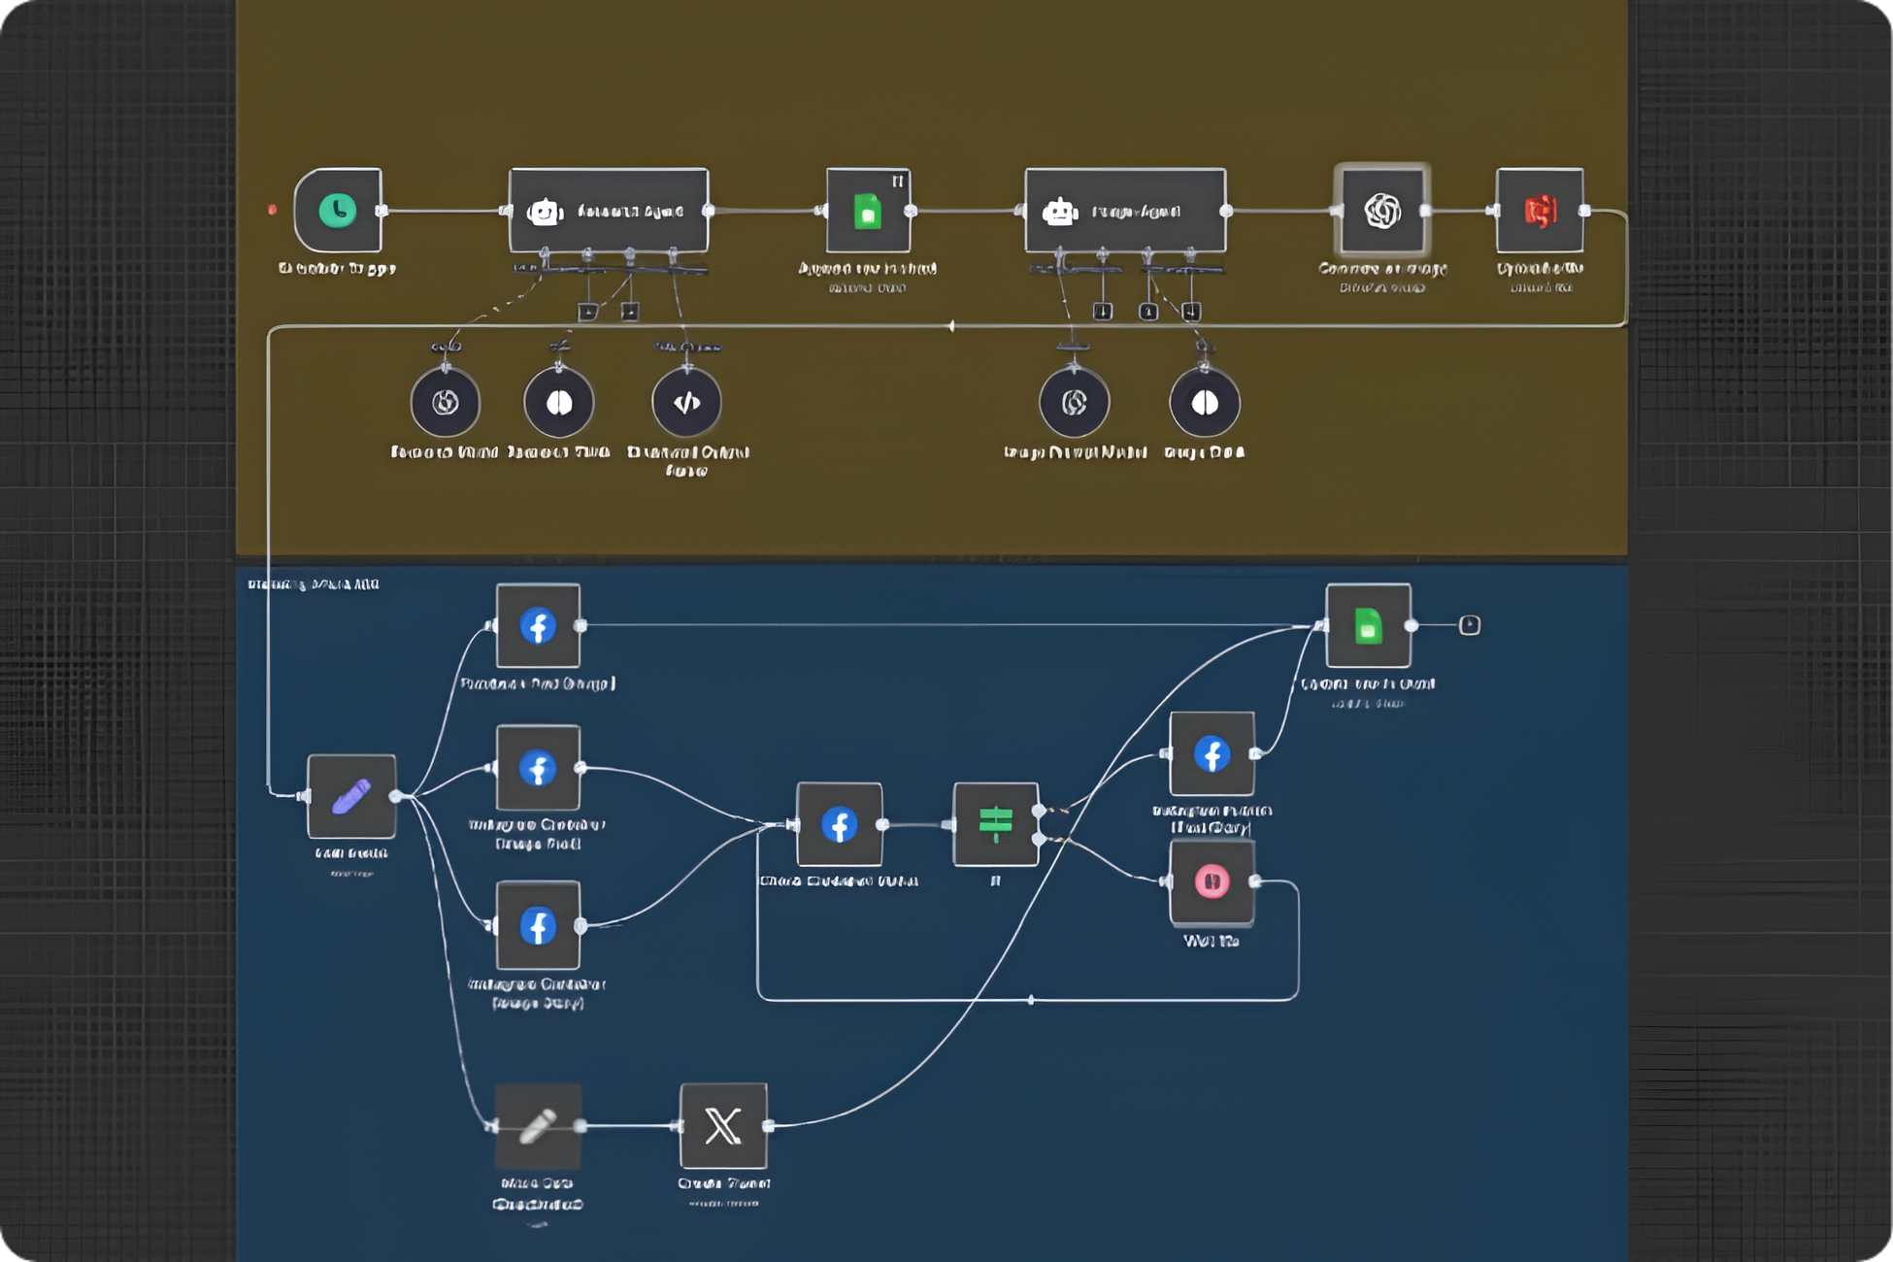
Task: Select the Publishing Social Media sticky note label
Action: pos(311,582)
